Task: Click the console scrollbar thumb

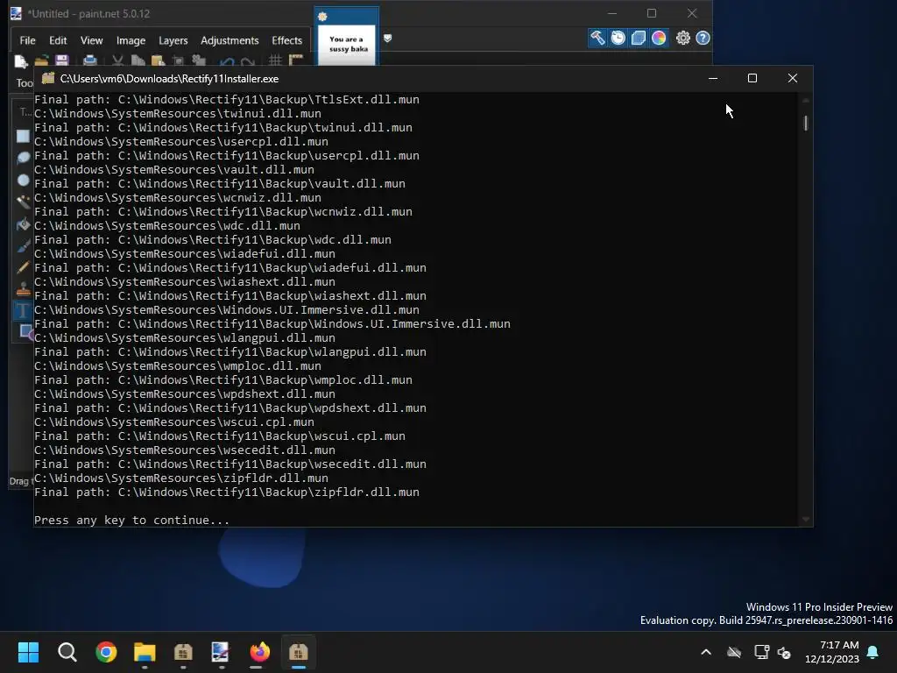Action: (x=806, y=123)
